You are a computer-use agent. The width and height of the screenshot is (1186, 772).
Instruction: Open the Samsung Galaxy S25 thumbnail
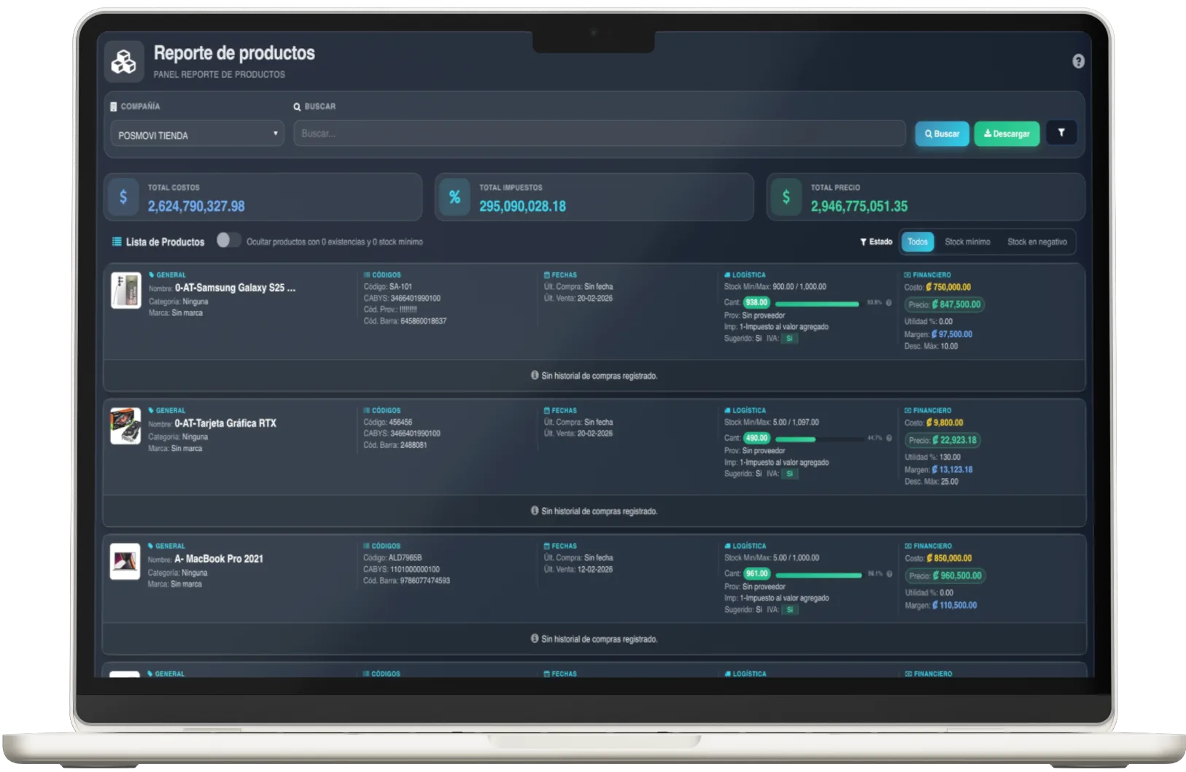[125, 290]
